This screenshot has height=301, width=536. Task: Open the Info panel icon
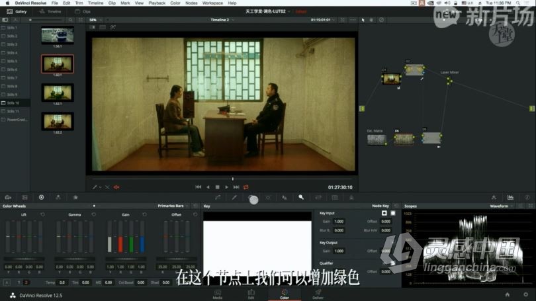tap(527, 198)
